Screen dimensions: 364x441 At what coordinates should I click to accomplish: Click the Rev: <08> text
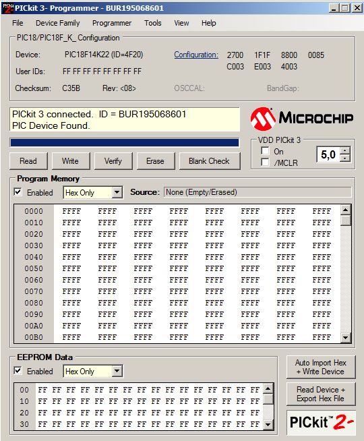(119, 88)
